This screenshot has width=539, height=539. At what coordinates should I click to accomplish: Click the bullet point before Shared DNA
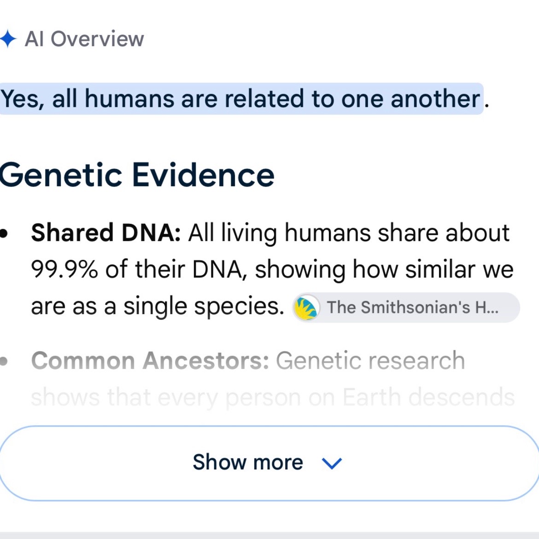tap(4, 234)
